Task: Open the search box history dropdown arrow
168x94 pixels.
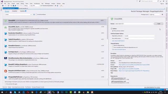Action: [32, 14]
